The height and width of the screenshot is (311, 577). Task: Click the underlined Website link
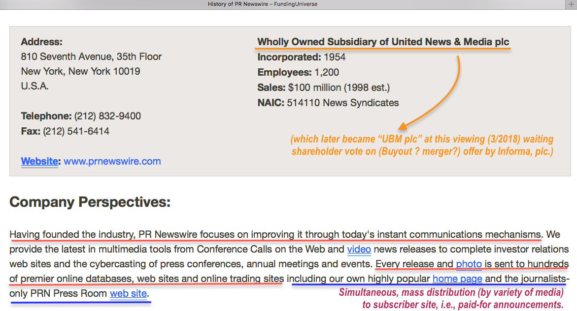(39, 161)
